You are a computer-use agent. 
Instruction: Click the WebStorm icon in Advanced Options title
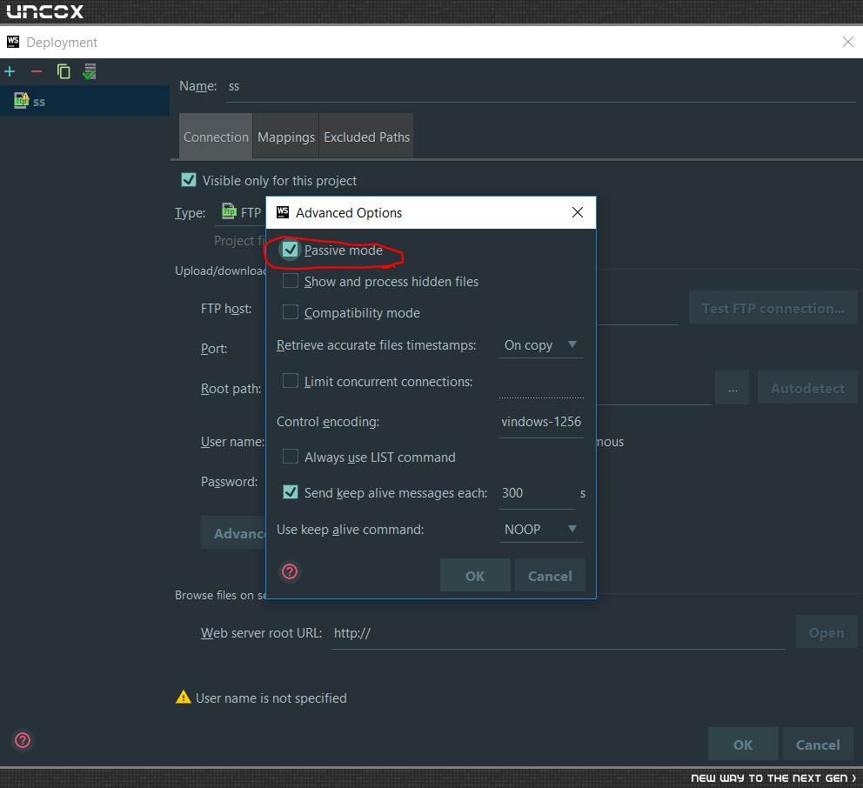point(283,212)
